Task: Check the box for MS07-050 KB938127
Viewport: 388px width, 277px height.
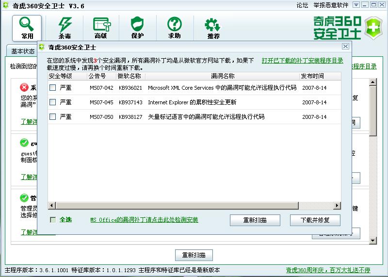Action: pos(53,116)
